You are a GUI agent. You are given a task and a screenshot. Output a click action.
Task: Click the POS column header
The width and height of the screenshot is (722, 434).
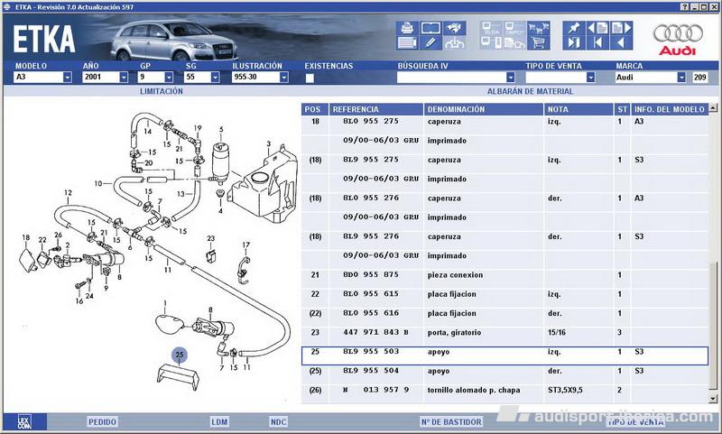(x=315, y=109)
